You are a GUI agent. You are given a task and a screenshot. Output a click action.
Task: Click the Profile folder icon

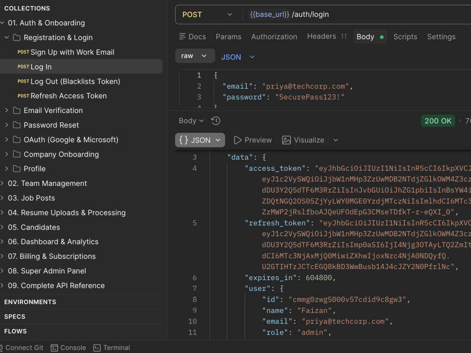pyautogui.click(x=17, y=168)
